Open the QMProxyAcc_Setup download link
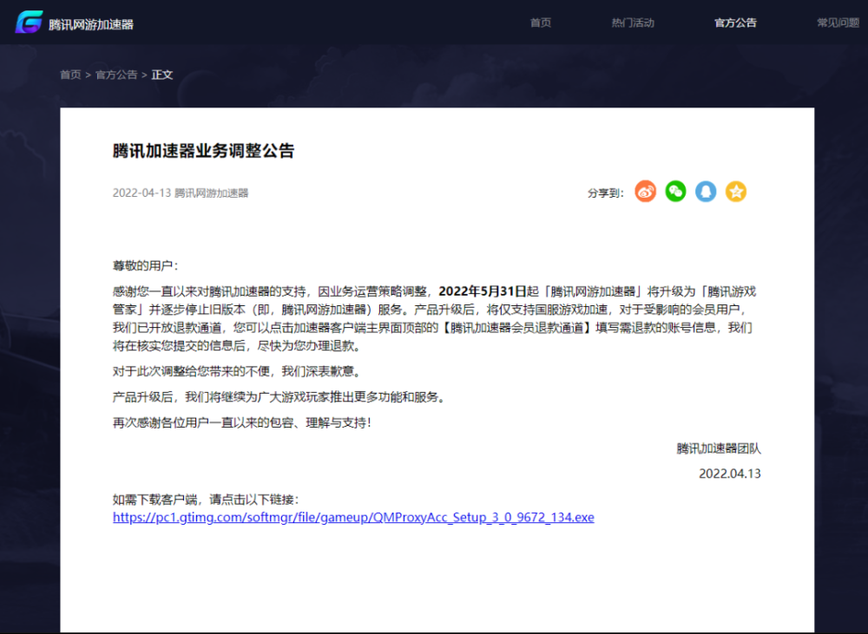The image size is (868, 634). [x=353, y=517]
